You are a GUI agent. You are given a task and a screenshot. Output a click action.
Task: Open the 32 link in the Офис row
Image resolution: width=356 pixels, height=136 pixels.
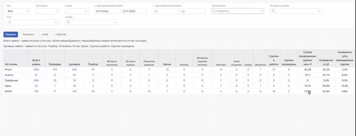(36, 86)
